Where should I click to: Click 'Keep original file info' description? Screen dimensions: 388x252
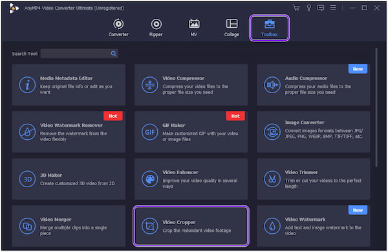76,89
